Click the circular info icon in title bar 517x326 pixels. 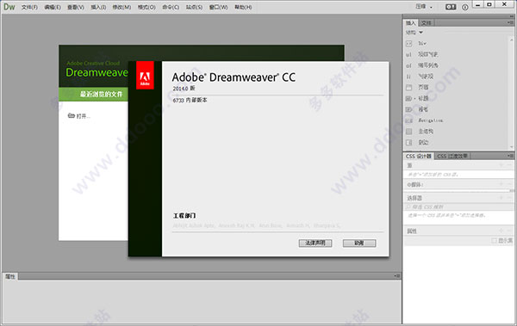(x=465, y=7)
